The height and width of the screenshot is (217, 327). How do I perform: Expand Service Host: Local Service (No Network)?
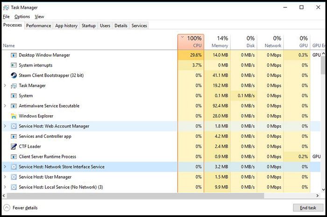5,187
